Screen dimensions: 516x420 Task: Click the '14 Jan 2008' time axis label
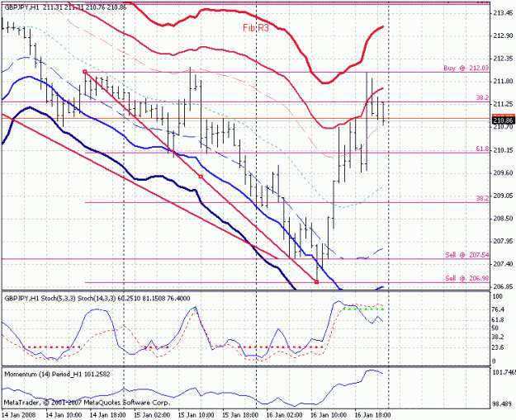click(x=18, y=415)
